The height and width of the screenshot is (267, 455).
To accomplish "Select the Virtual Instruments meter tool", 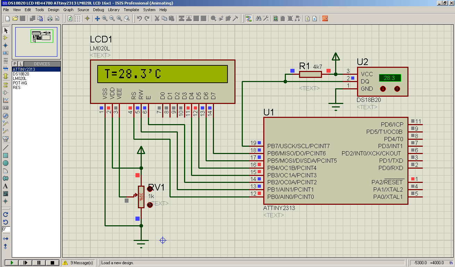I will 5,139.
